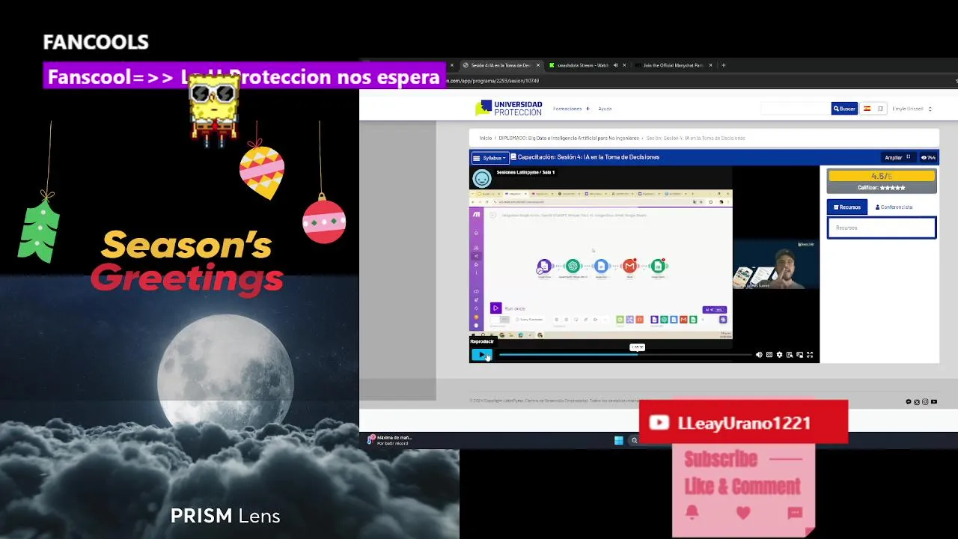Screen dimensions: 958x539
Task: Mute the video with the volume icon
Action: pyautogui.click(x=759, y=355)
